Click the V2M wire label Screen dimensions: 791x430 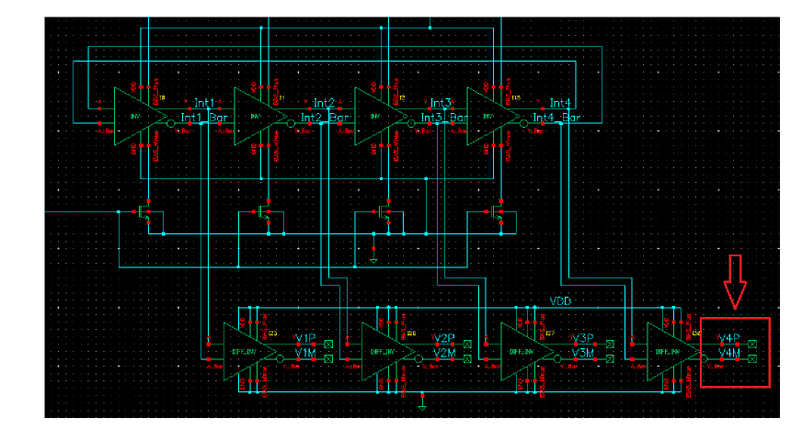444,353
